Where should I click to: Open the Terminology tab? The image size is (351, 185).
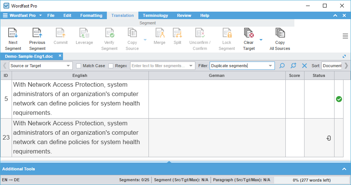(x=155, y=15)
